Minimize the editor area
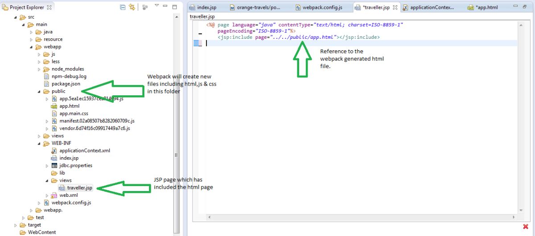The image size is (535, 236). click(516, 7)
